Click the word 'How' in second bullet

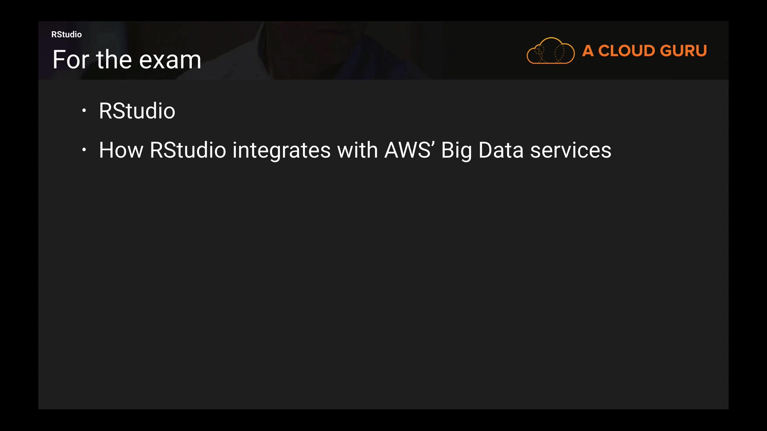coord(121,150)
